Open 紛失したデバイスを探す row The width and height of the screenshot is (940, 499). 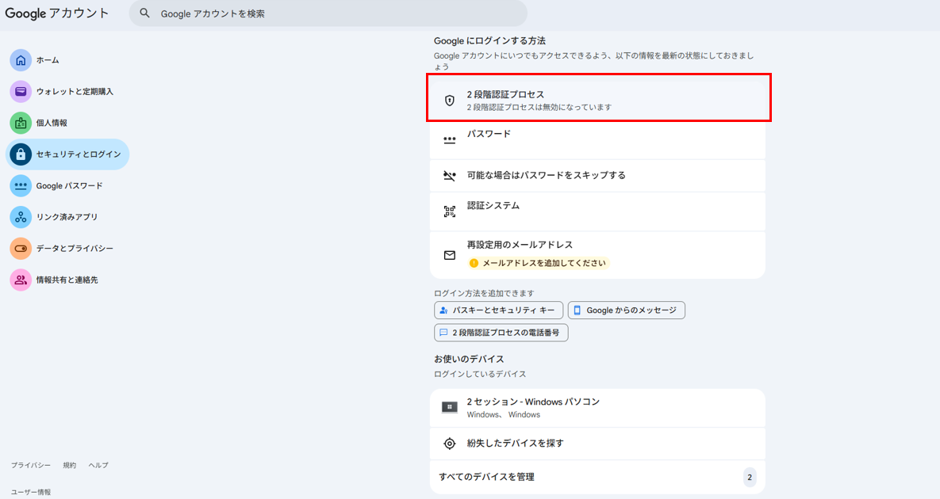click(597, 444)
